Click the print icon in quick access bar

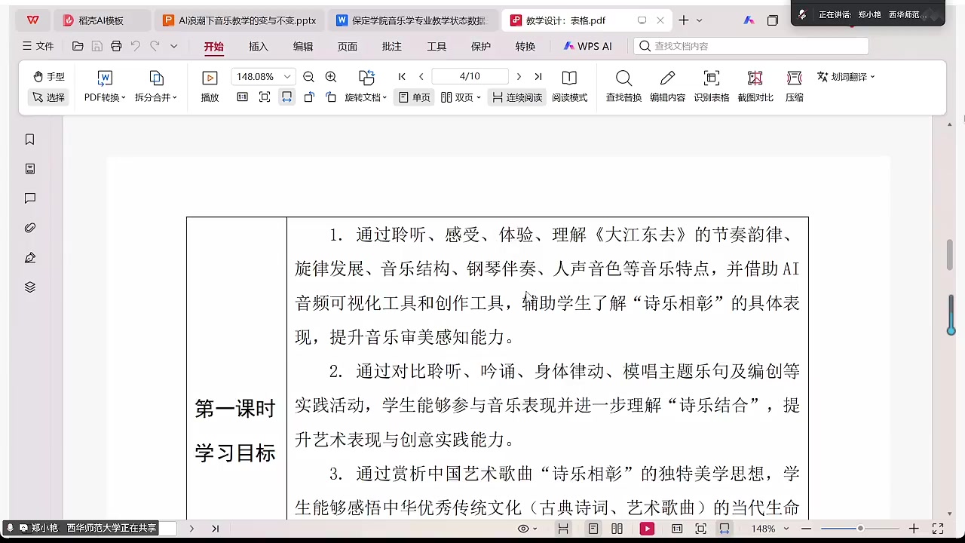(x=116, y=46)
